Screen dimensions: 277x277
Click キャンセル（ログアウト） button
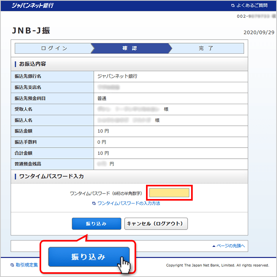pos(156,224)
